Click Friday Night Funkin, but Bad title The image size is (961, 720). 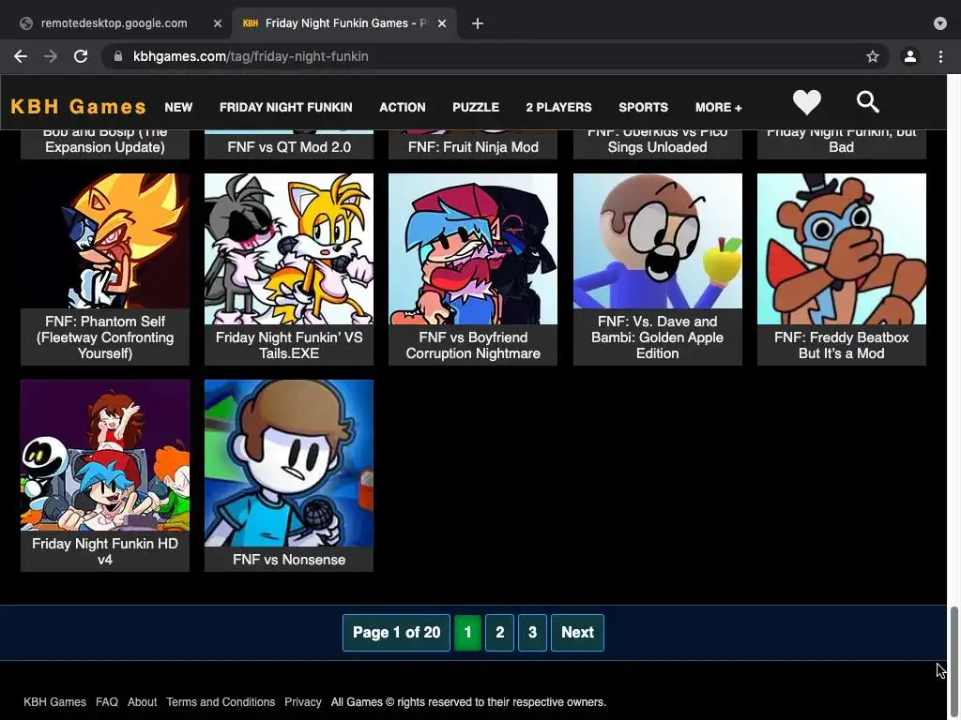click(842, 141)
